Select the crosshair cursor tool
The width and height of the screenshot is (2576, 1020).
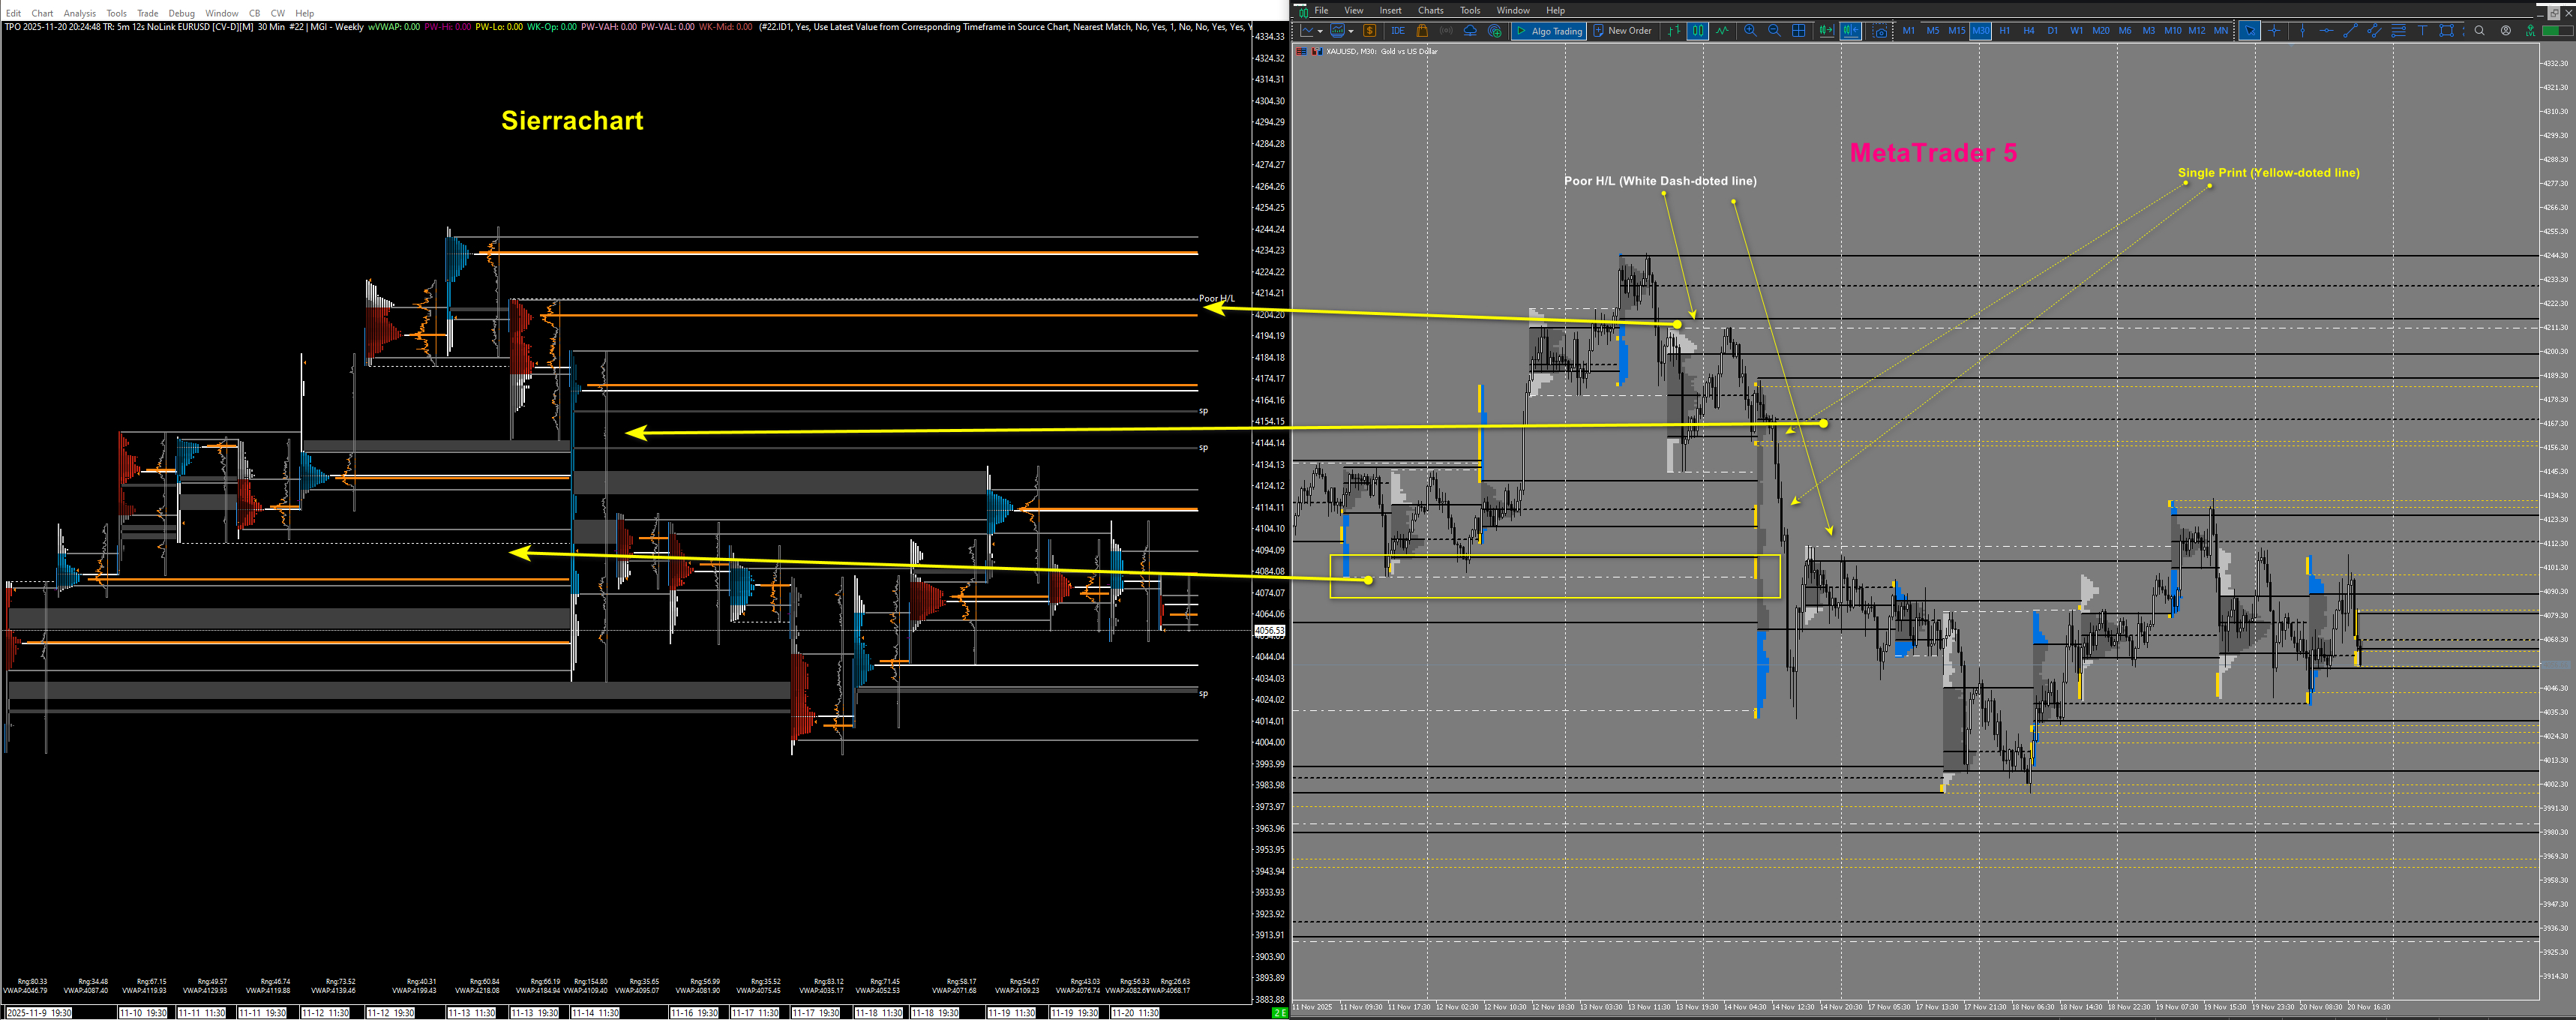[x=2274, y=31]
